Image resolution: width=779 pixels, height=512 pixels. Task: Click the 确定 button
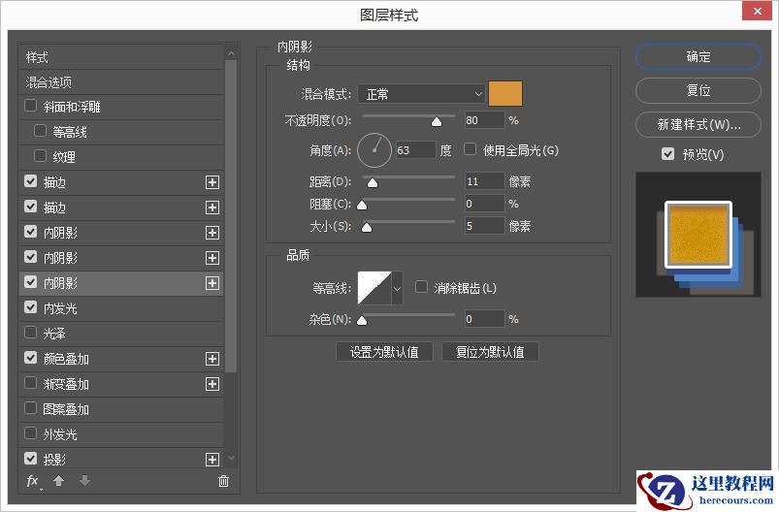pyautogui.click(x=698, y=56)
